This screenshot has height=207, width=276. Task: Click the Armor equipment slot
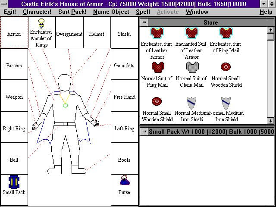pyautogui.click(x=14, y=33)
